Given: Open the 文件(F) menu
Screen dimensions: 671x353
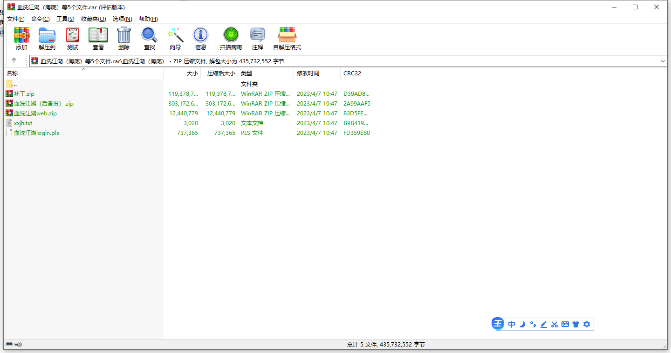Looking at the screenshot, I should tap(16, 19).
